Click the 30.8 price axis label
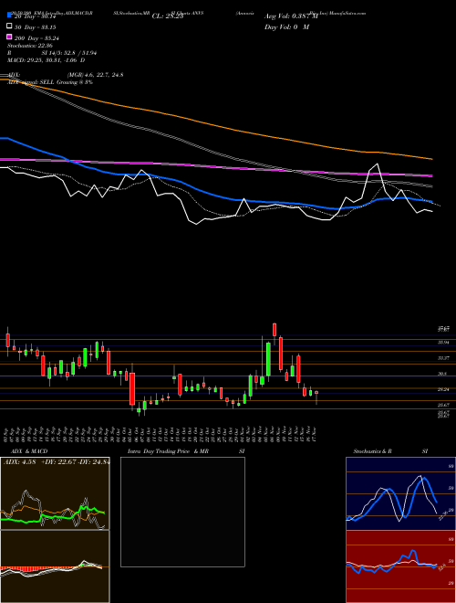Image resolution: width=456 pixels, height=603 pixels. tap(442, 374)
